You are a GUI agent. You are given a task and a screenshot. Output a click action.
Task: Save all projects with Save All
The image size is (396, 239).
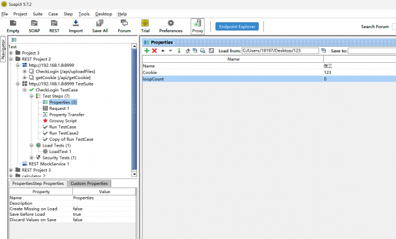click(100, 26)
